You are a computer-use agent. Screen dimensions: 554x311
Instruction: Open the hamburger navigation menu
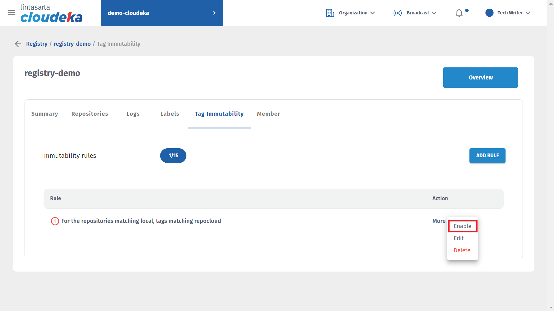click(11, 13)
